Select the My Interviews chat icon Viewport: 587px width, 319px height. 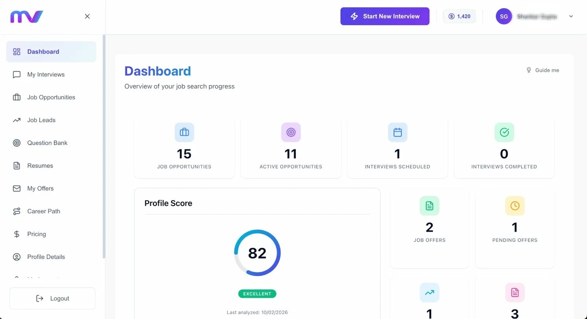coord(17,74)
